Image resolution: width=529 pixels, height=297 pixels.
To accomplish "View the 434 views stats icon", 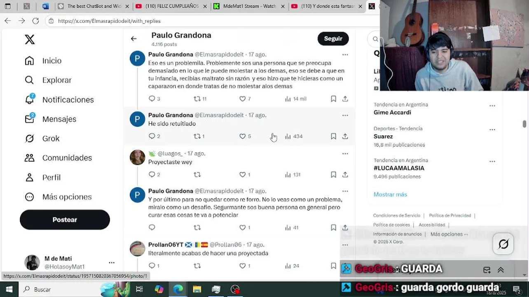I will pos(288,136).
